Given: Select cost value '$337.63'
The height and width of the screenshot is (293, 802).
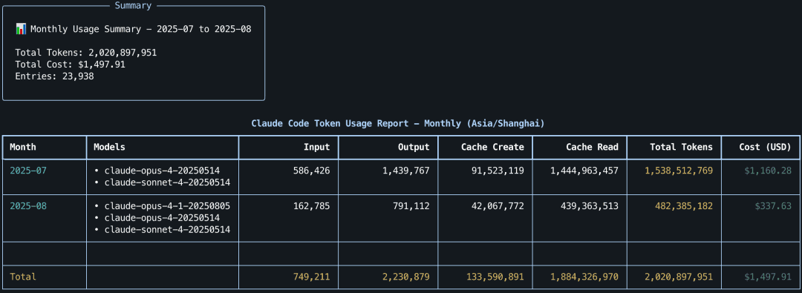Looking at the screenshot, I should pos(773,206).
